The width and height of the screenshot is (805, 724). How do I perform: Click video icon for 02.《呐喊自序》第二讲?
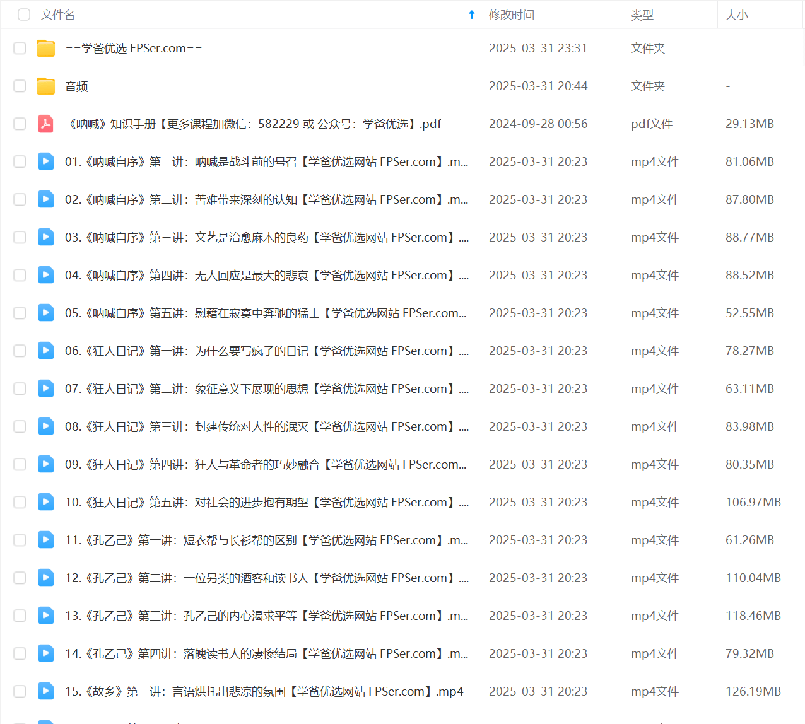point(45,199)
